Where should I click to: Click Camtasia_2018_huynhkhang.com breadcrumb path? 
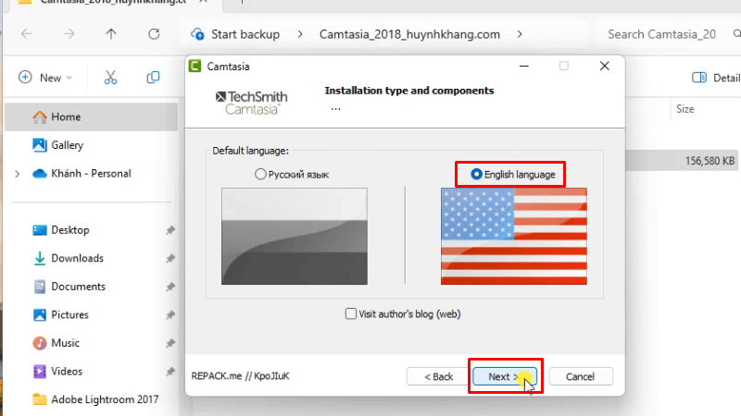tap(411, 34)
